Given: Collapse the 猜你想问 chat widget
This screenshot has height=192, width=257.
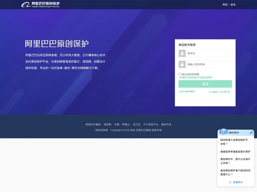Looking at the screenshot, I should coord(251,133).
